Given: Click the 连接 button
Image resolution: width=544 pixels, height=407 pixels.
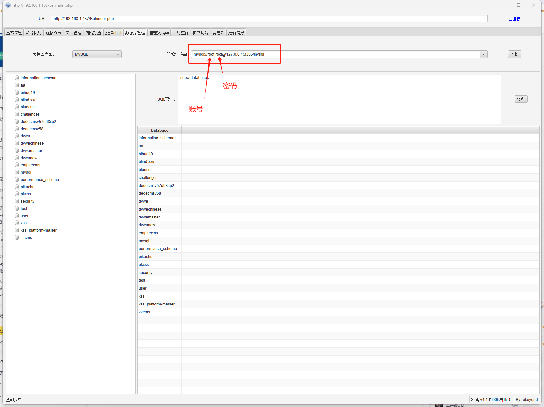Looking at the screenshot, I should (514, 54).
